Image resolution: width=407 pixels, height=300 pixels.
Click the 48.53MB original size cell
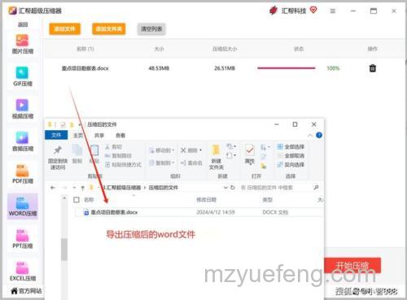tap(159, 68)
